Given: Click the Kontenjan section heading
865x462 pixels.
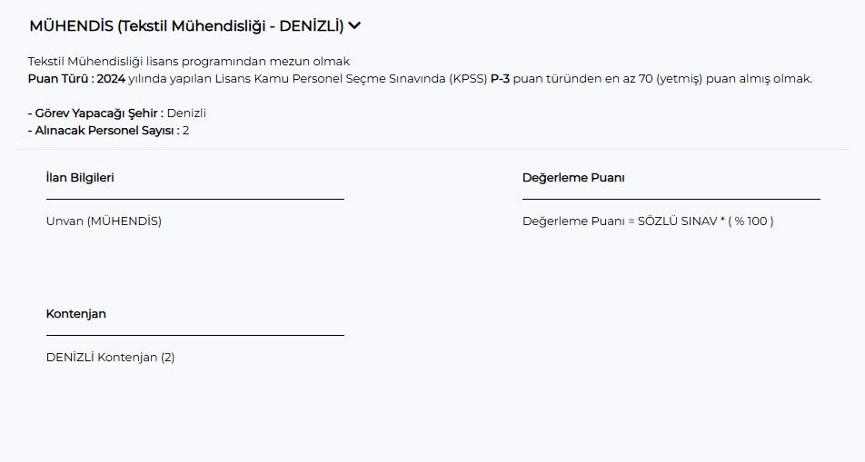Looking at the screenshot, I should click(x=76, y=314).
